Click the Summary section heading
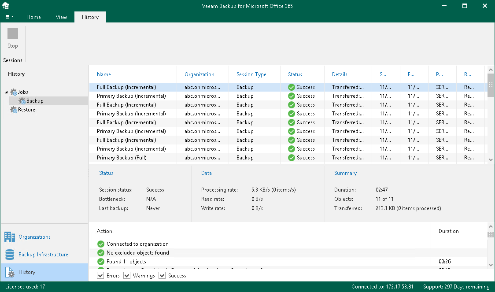495x292 pixels. click(x=345, y=173)
